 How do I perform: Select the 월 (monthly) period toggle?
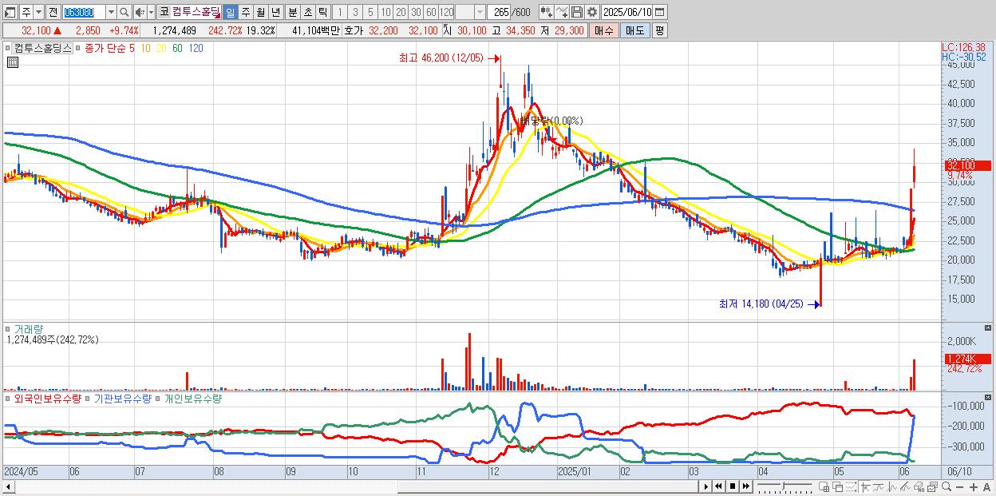[260, 12]
